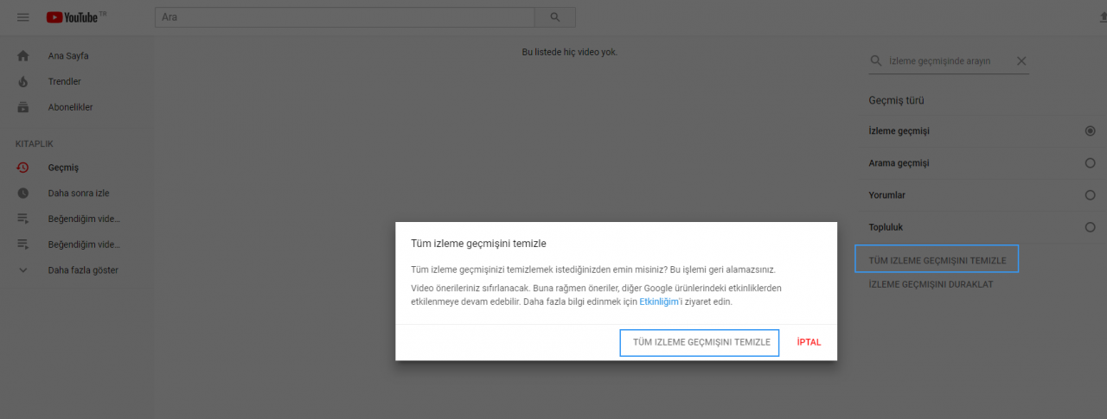Expand Daha fazla göster in sidebar
This screenshot has width=1107, height=419.
82,270
